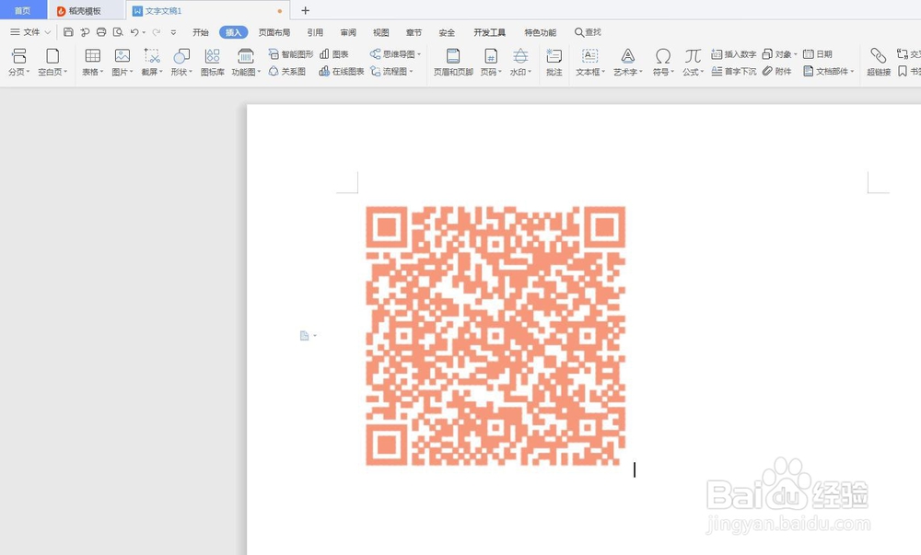Screen dimensions: 921x555
Task: Click the 页码 page number icon
Action: pyautogui.click(x=491, y=56)
